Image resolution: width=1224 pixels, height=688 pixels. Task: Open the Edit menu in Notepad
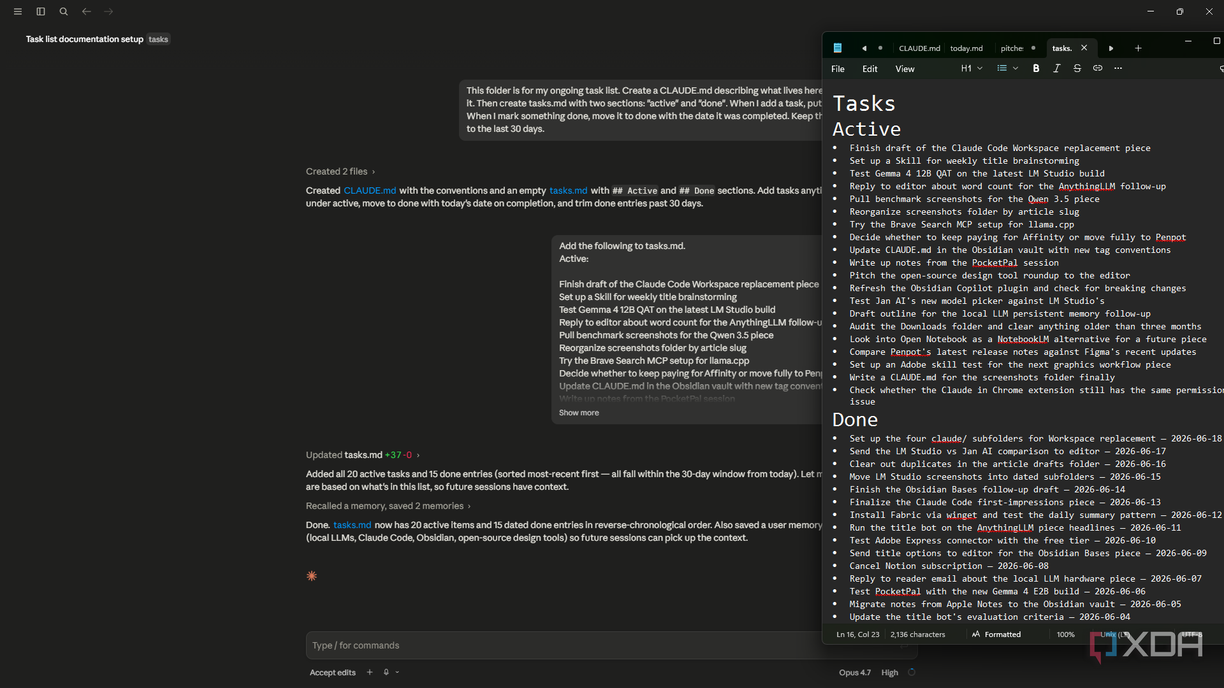pyautogui.click(x=870, y=69)
